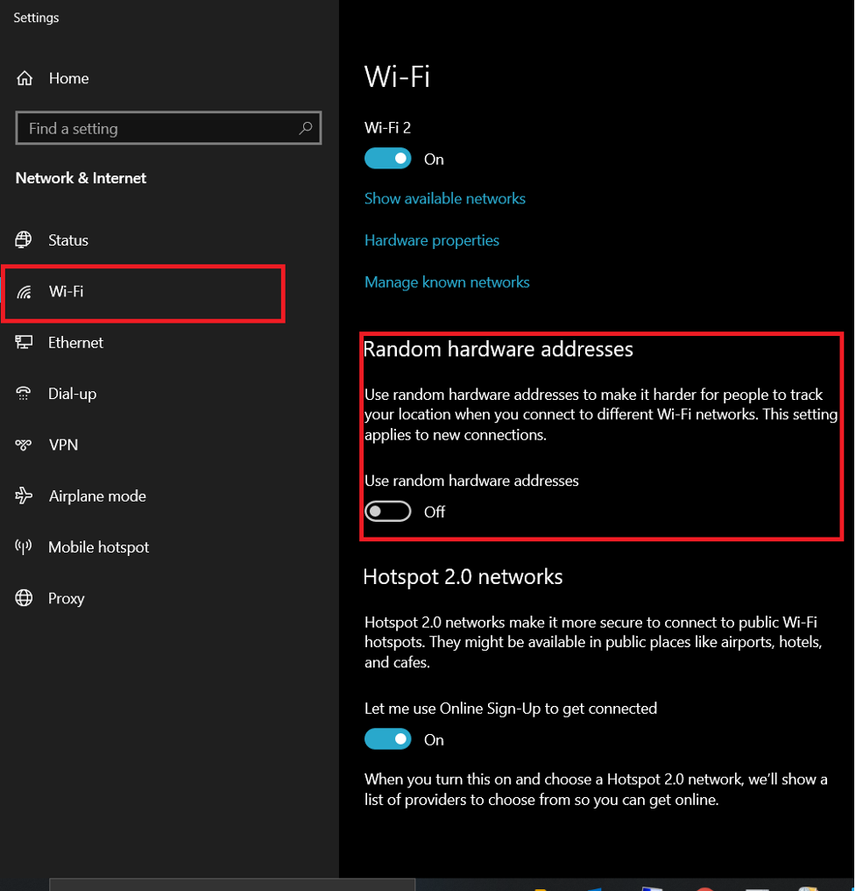The width and height of the screenshot is (856, 891).
Task: Select the Ethernet text label in the sidebar
Action: pos(75,342)
